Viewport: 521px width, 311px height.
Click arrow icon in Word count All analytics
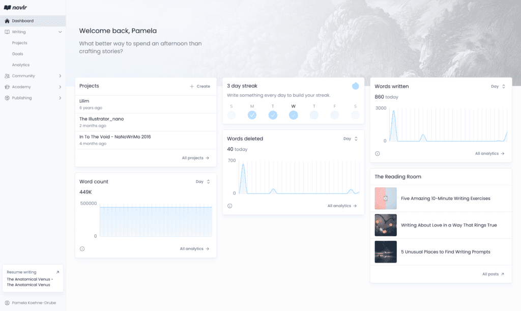[x=208, y=248]
